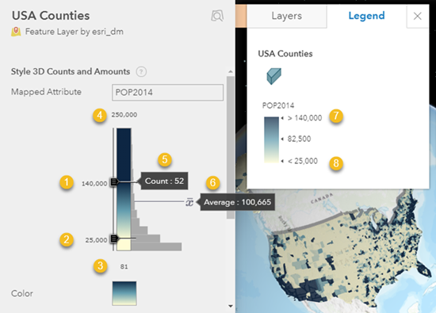The width and height of the screenshot is (436, 313).
Task: Close the Layers/Legend panel
Action: click(x=417, y=16)
